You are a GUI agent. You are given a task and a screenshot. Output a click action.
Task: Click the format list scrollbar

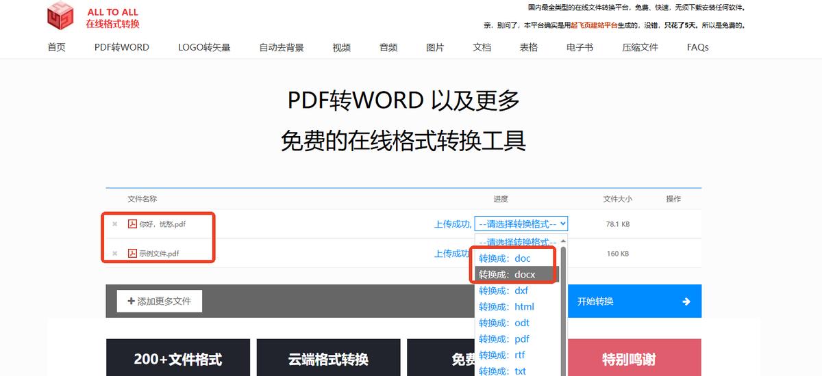coord(564,308)
